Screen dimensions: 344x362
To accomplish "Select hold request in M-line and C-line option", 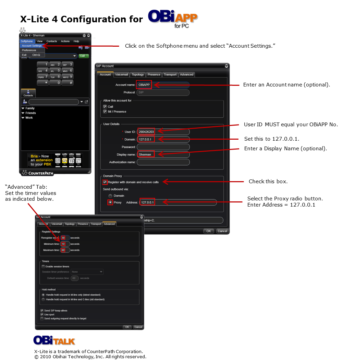I will pyautogui.click(x=43, y=300).
